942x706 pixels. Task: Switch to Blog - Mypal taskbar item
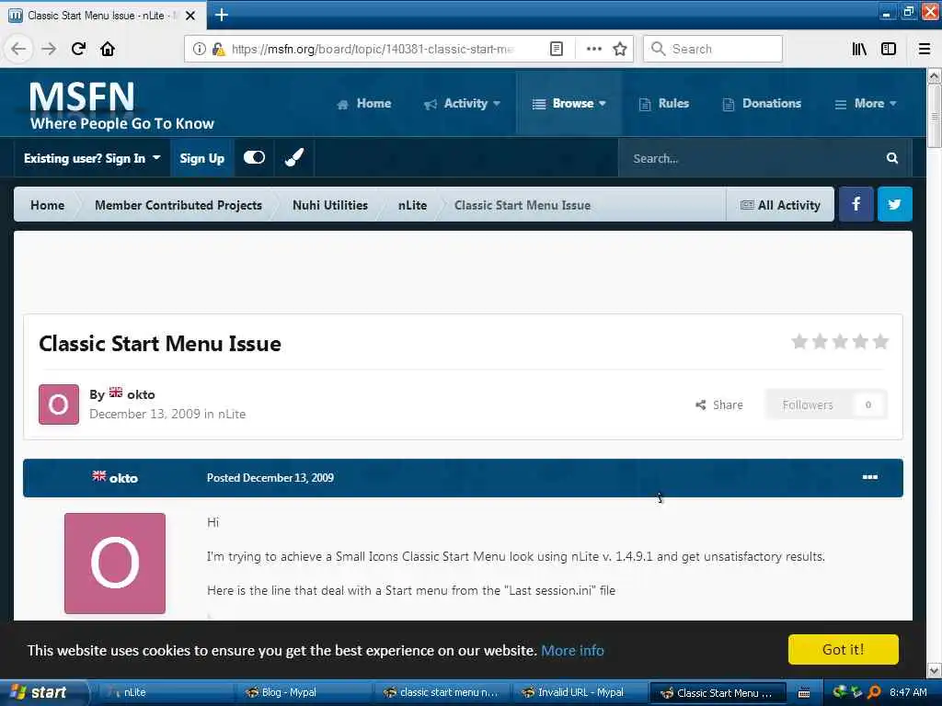tap(304, 693)
